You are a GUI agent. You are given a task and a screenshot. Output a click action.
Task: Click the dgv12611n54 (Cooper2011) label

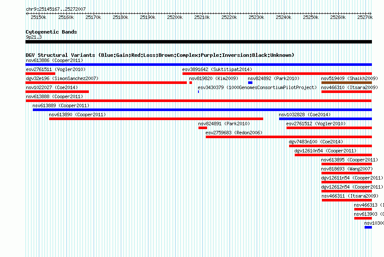point(352,178)
